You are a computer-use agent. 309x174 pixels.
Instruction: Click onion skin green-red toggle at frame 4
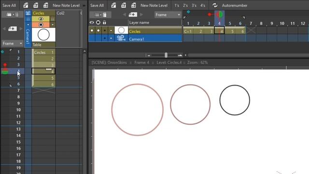220,14
